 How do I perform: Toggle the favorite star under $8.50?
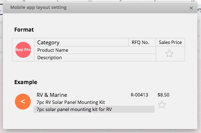162,105
